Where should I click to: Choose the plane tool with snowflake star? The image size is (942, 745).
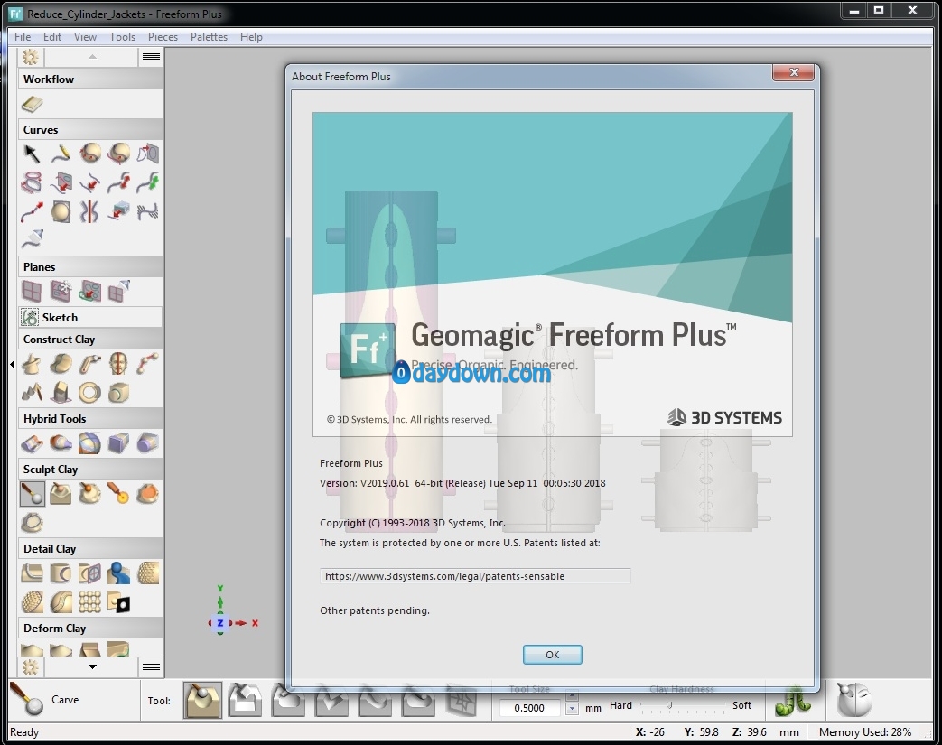point(61,292)
